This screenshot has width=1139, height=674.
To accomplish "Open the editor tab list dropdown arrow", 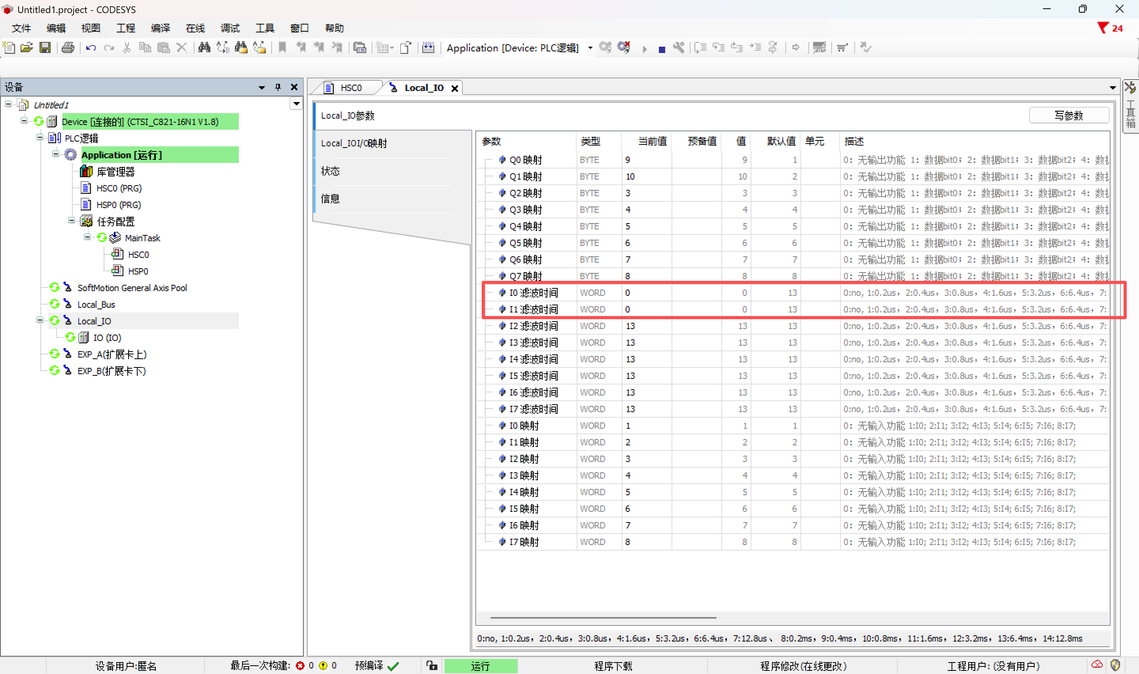I will point(1112,88).
